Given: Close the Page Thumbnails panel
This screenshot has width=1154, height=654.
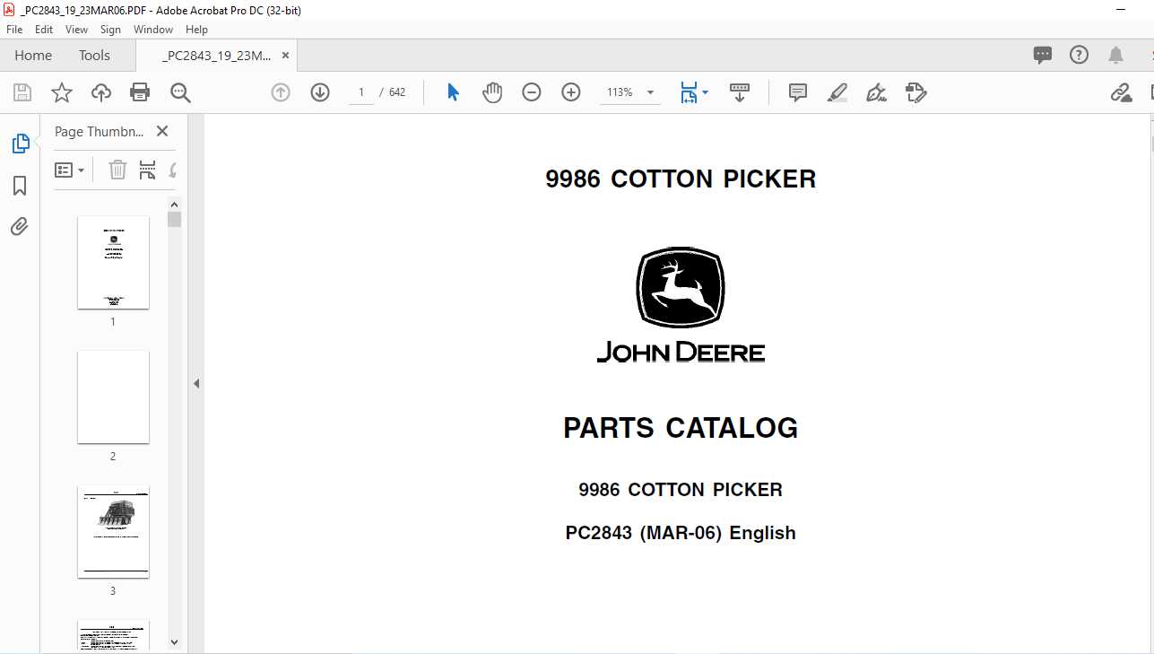Looking at the screenshot, I should tap(162, 131).
